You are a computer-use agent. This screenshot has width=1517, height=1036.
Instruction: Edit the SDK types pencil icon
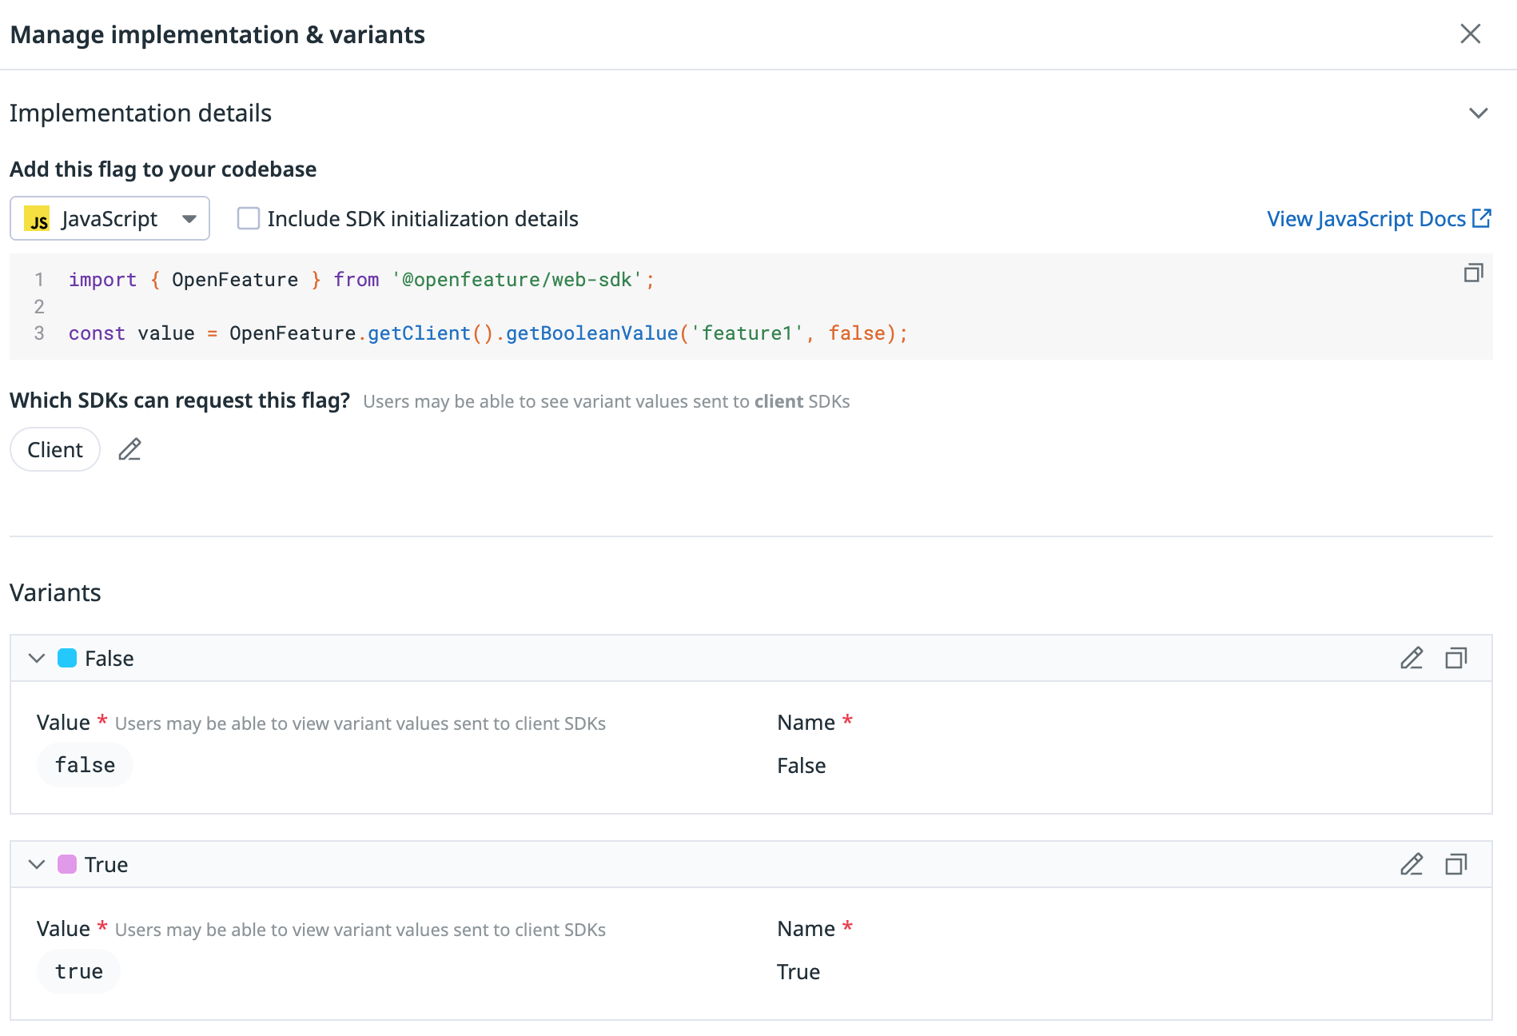[x=129, y=450]
